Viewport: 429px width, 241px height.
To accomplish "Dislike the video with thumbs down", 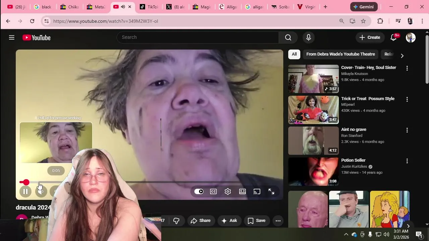I will (x=176, y=221).
